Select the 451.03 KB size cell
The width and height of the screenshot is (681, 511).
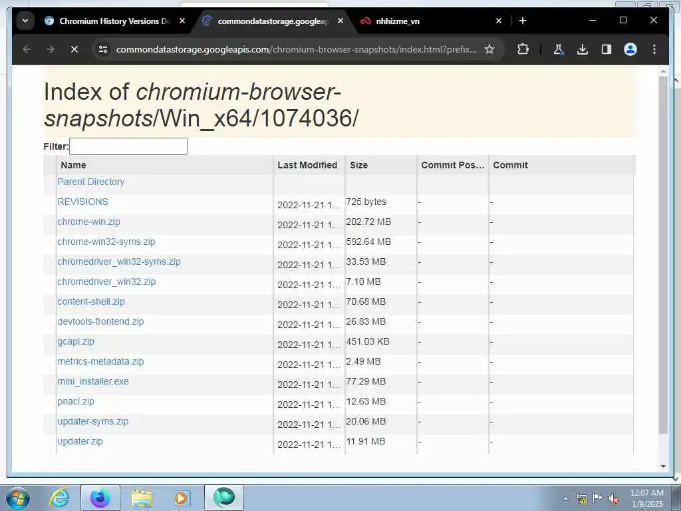pos(367,341)
